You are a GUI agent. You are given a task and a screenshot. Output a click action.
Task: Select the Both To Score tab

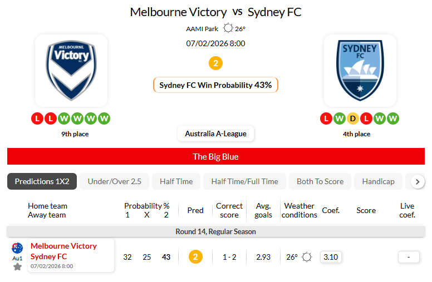pos(320,181)
